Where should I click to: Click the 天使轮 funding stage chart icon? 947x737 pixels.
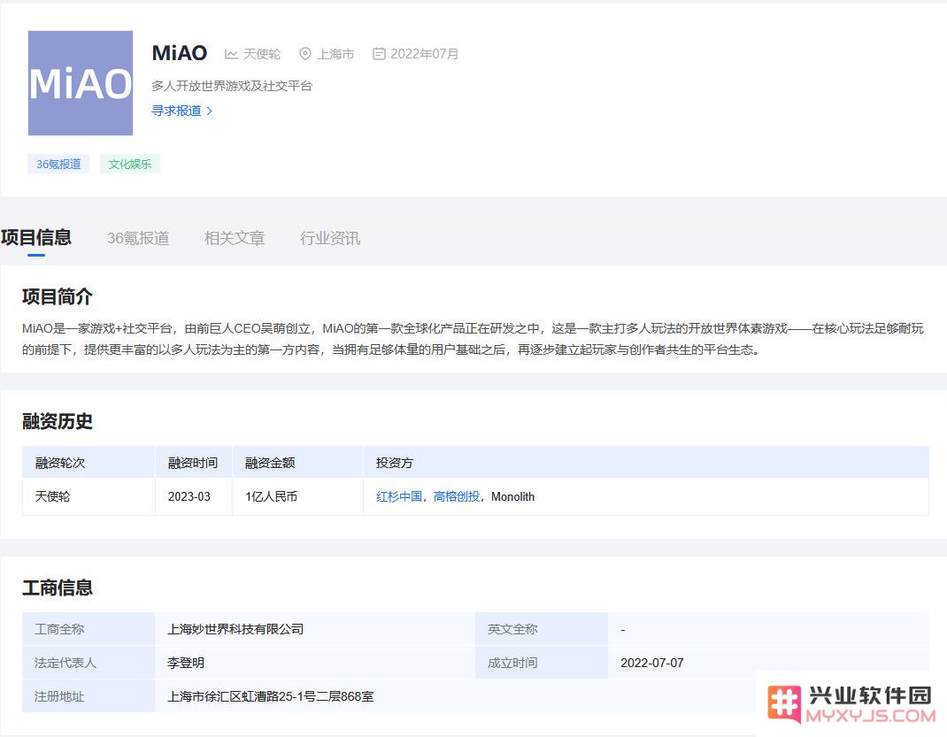[231, 54]
